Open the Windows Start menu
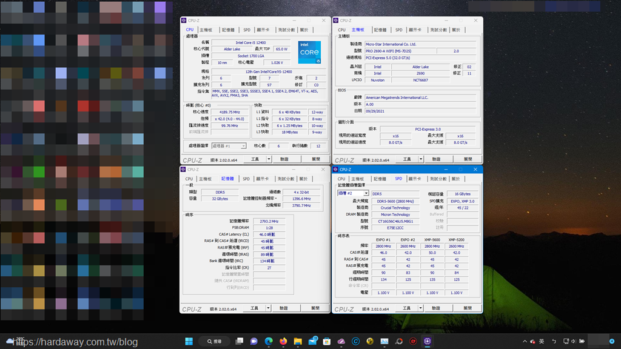This screenshot has width=621, height=349. click(x=189, y=341)
